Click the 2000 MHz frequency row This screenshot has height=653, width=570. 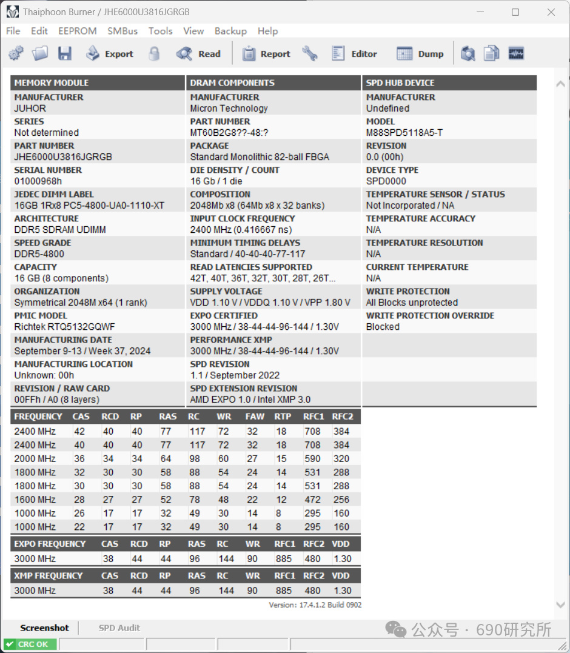tap(186, 458)
